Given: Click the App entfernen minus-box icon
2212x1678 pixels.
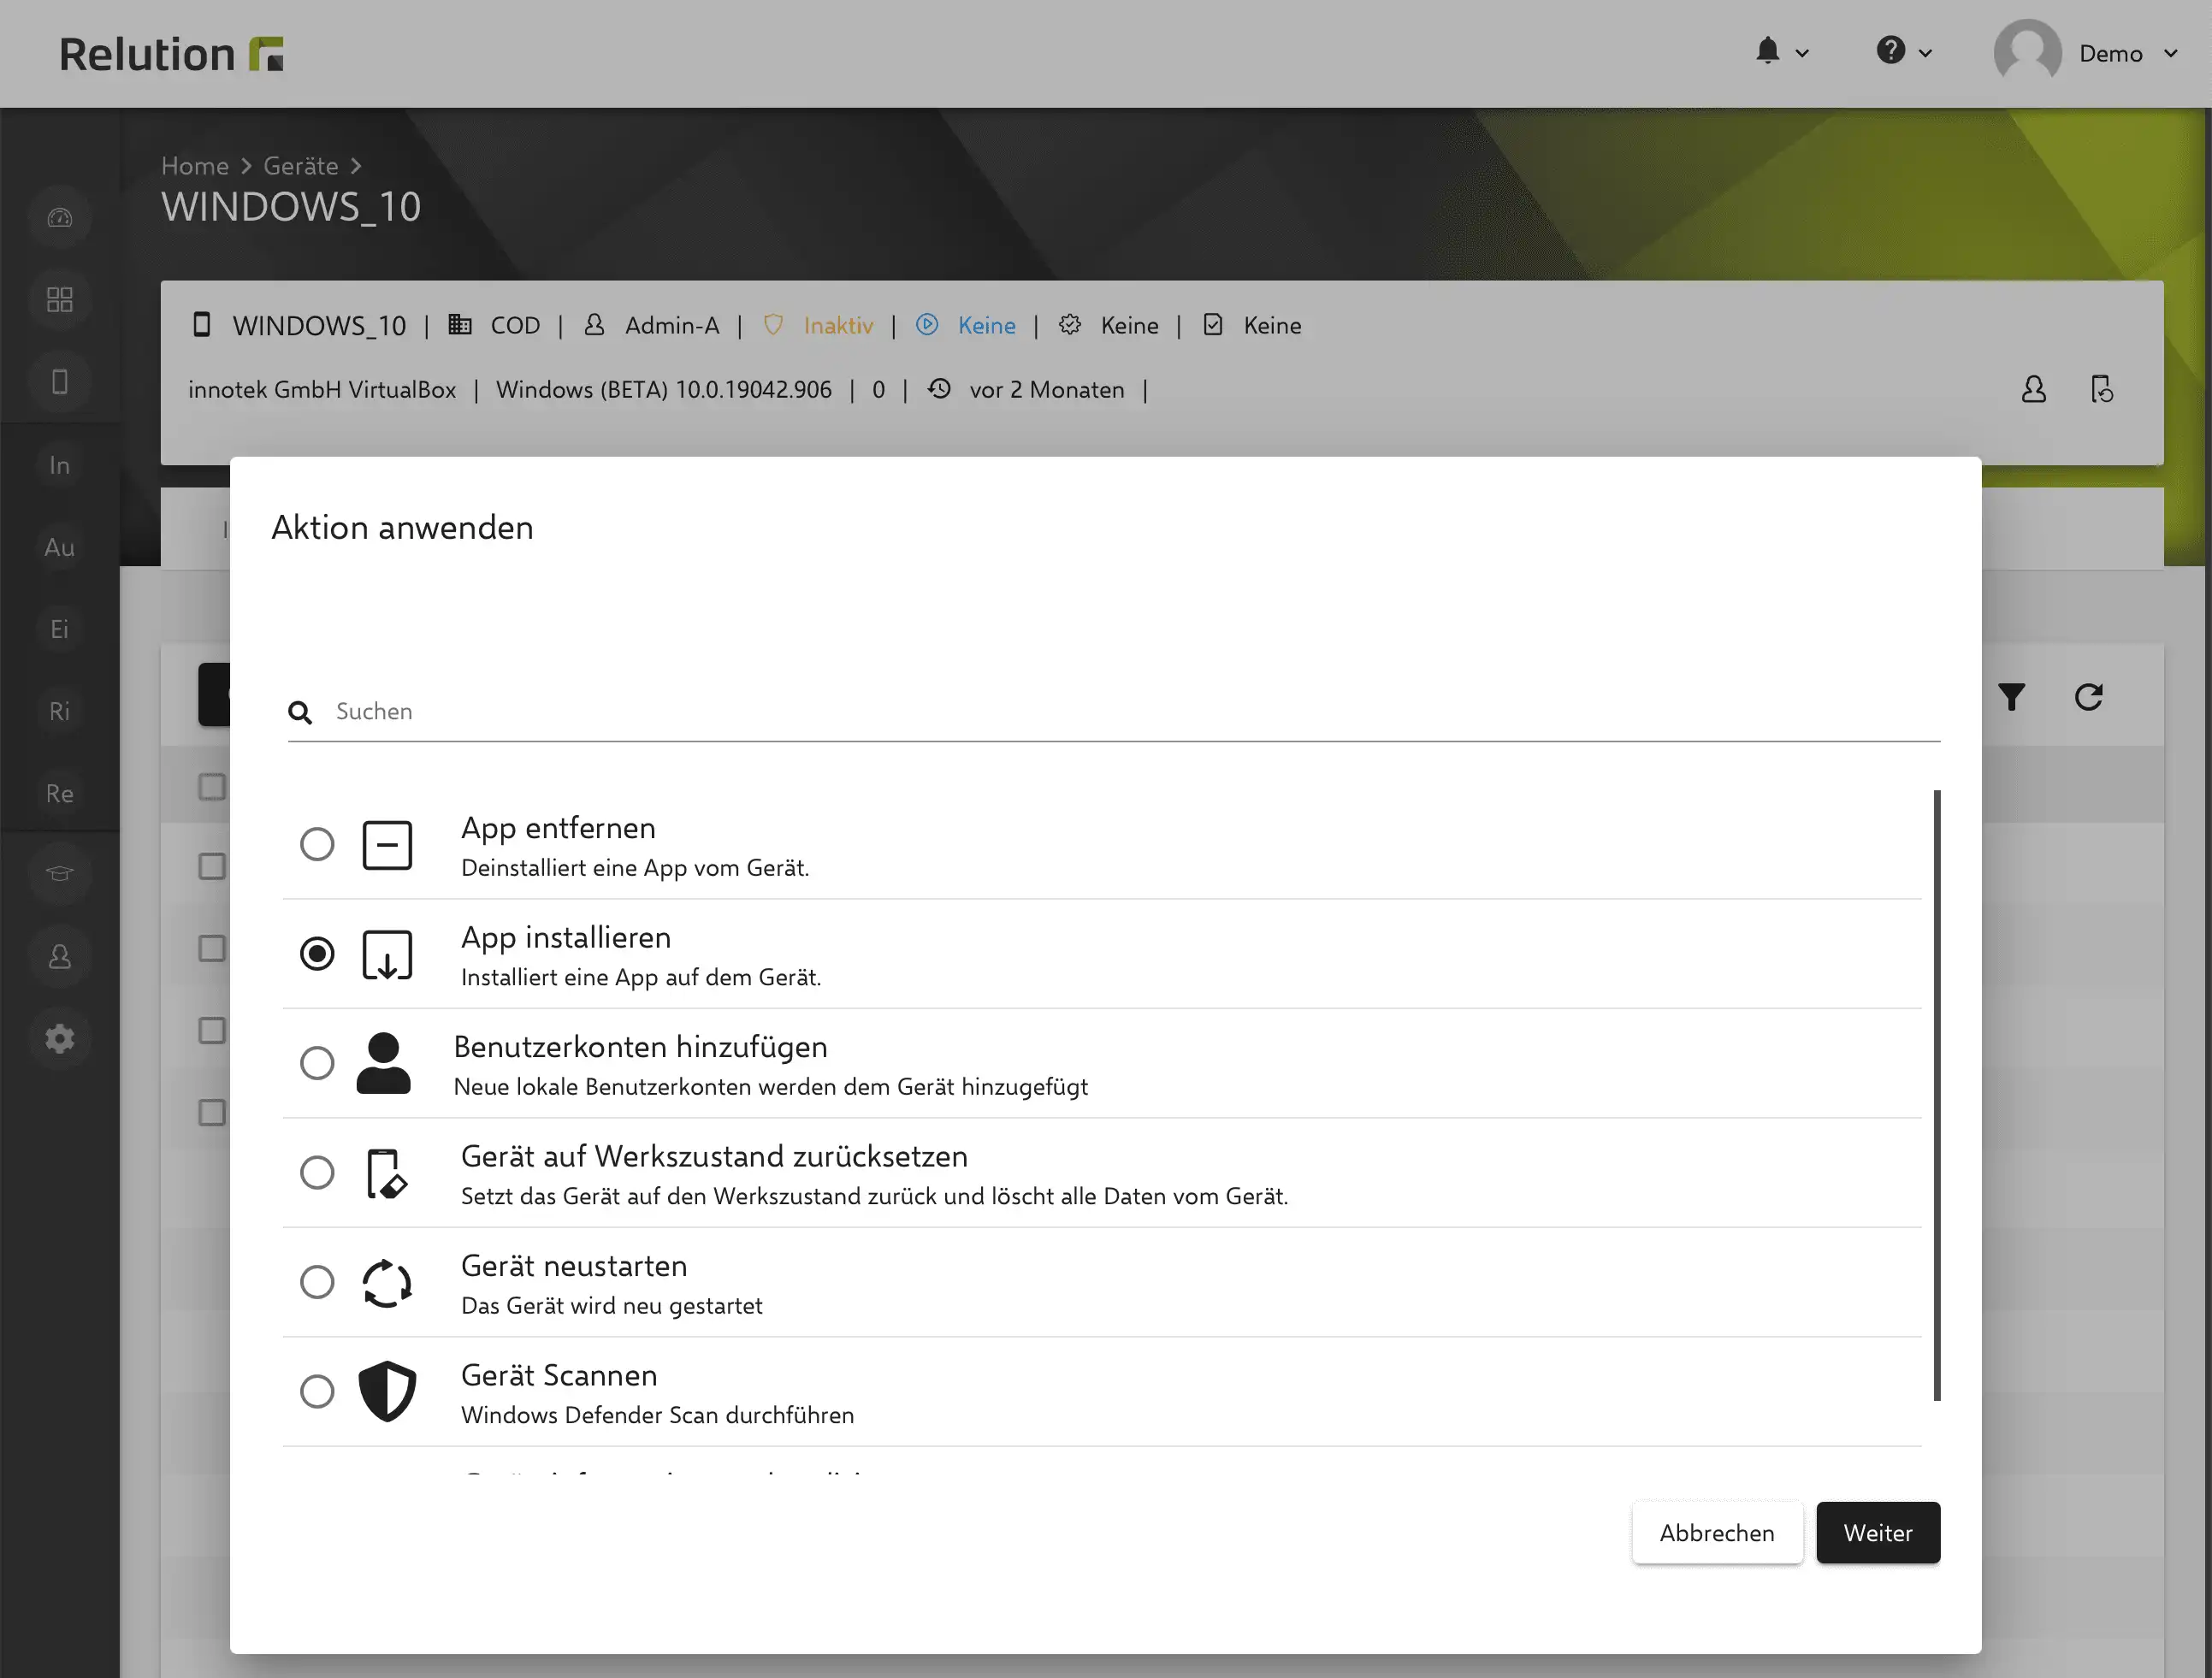Looking at the screenshot, I should (387, 845).
